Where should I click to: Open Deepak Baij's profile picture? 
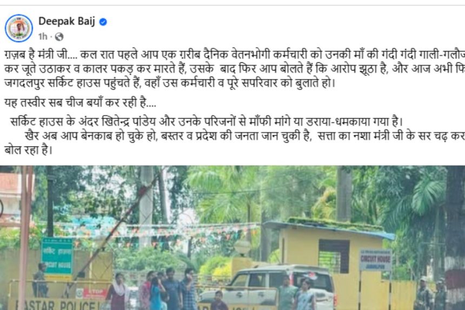pyautogui.click(x=19, y=28)
